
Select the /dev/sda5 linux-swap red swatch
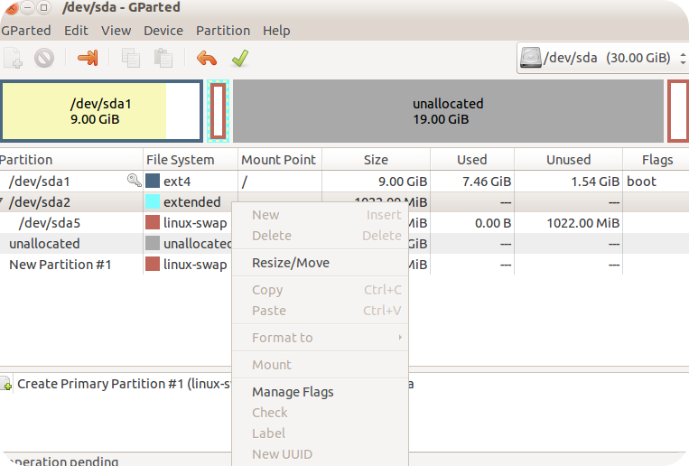153,222
